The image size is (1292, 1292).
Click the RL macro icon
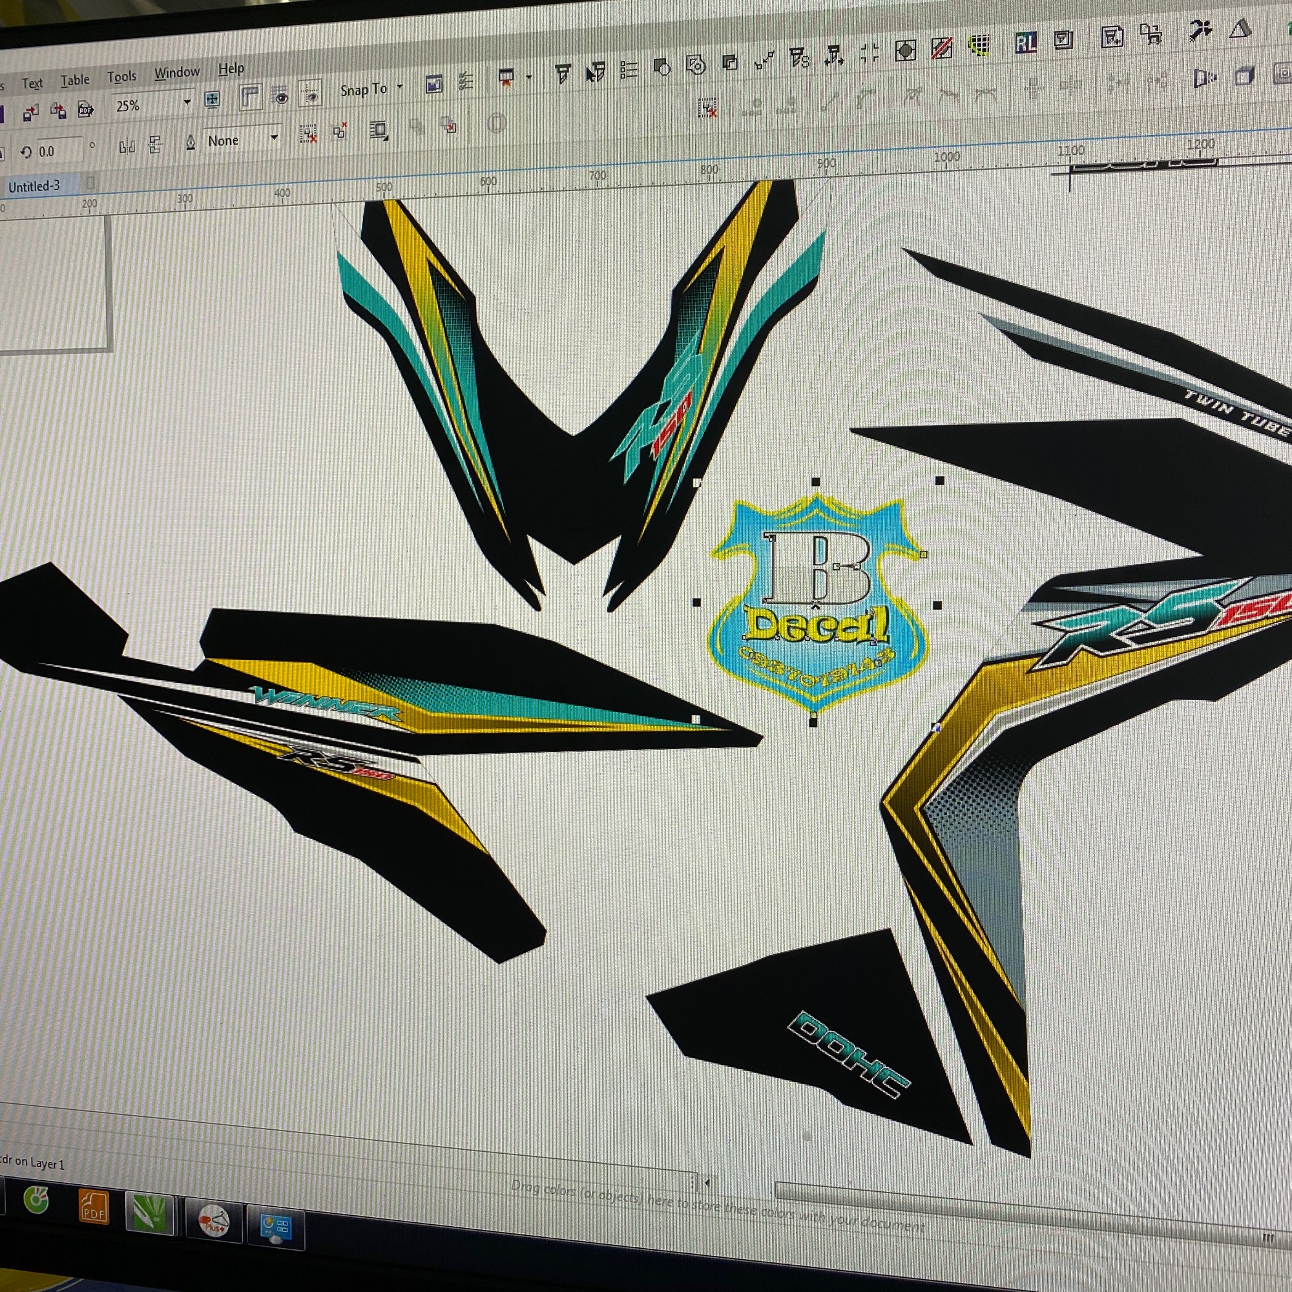pos(1025,43)
